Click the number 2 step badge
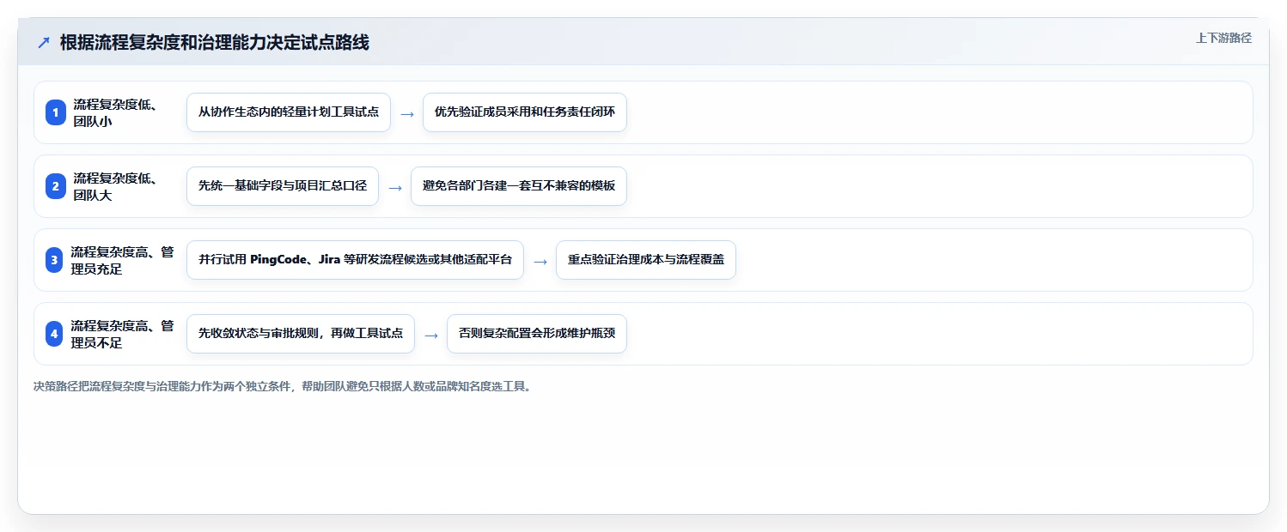This screenshot has height=532, width=1287. pyautogui.click(x=55, y=186)
